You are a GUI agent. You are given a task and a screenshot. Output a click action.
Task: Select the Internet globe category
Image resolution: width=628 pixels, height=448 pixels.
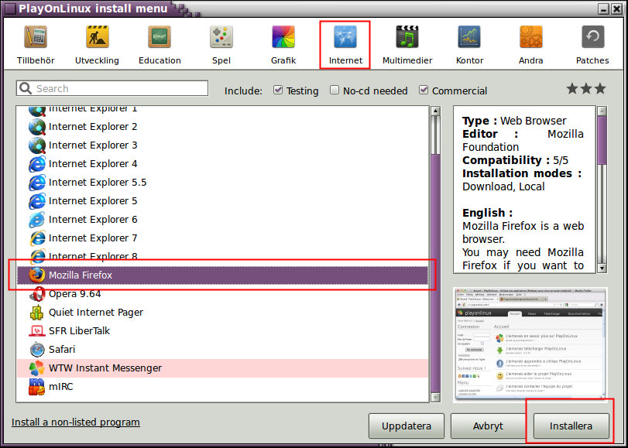coord(345,37)
